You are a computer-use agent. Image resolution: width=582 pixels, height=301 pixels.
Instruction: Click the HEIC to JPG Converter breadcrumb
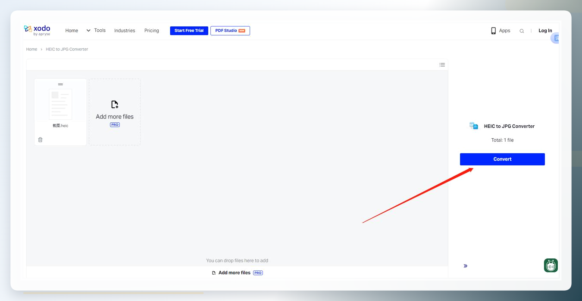click(x=67, y=49)
